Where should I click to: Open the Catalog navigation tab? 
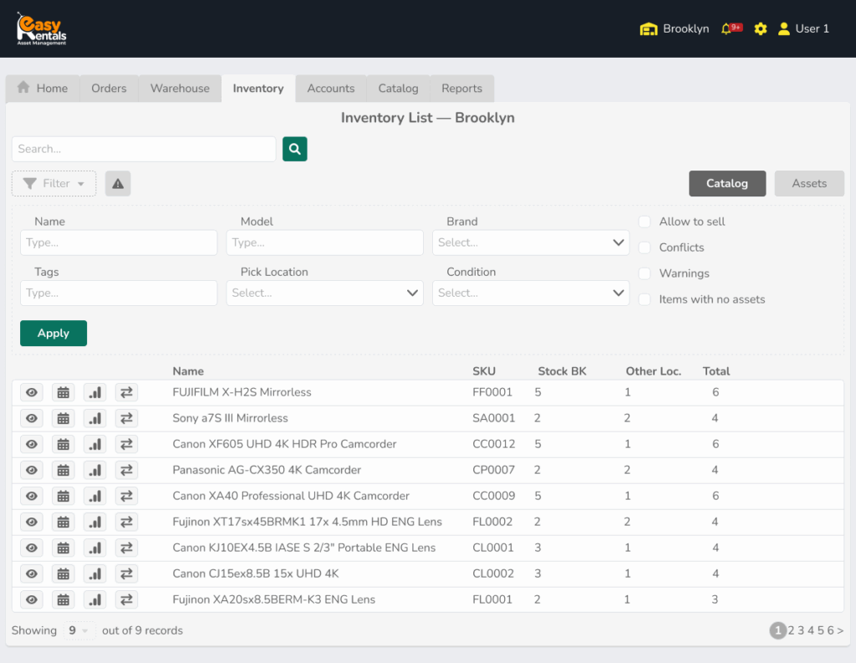click(x=398, y=89)
